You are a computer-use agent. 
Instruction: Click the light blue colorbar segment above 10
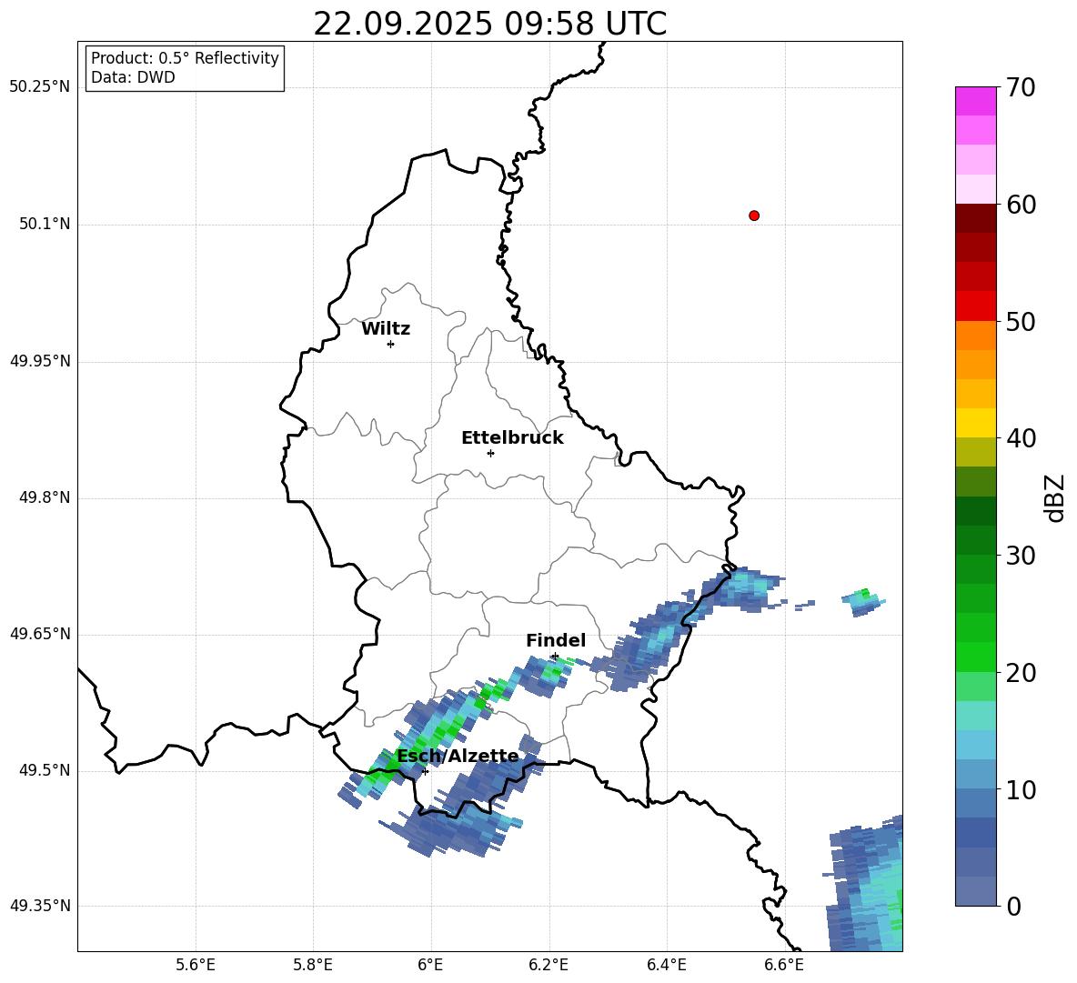(x=975, y=745)
